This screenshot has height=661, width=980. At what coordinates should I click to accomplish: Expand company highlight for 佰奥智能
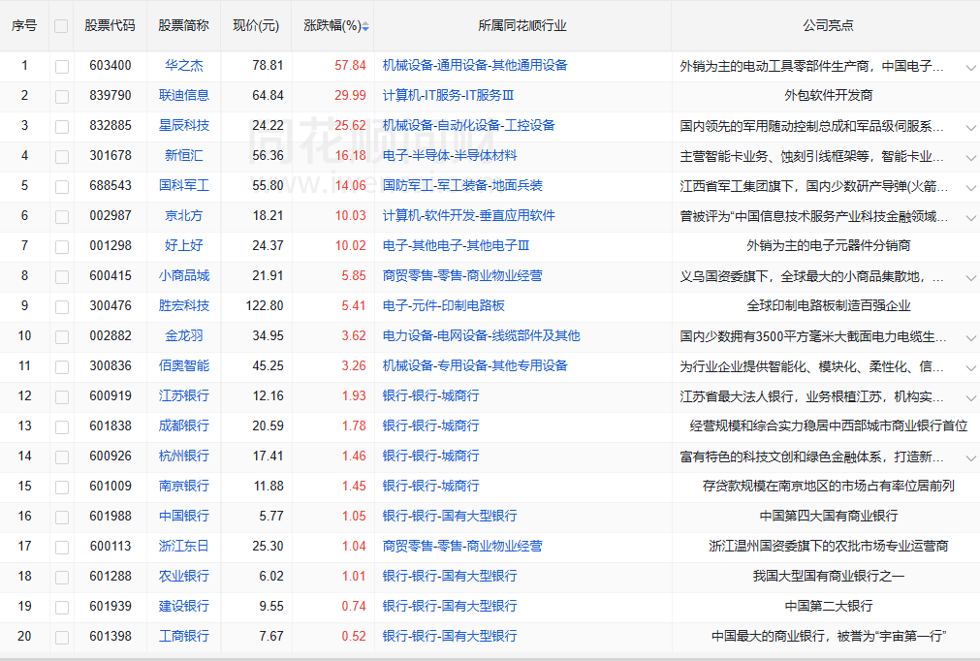(x=970, y=367)
